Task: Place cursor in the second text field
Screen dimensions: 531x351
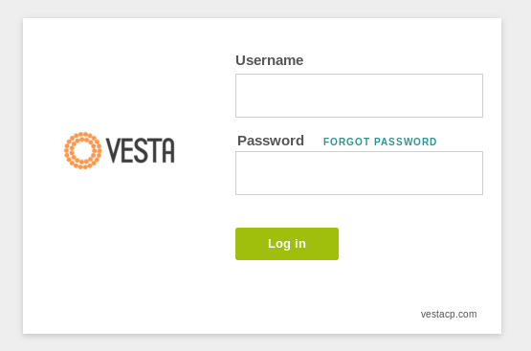Action: tap(359, 173)
